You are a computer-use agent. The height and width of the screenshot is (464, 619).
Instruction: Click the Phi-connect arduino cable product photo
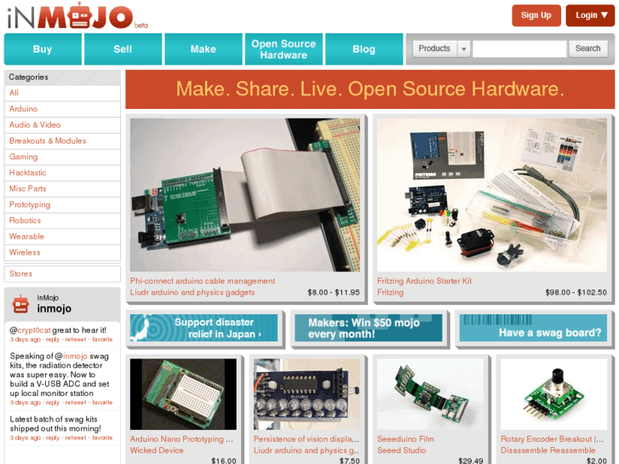(244, 195)
